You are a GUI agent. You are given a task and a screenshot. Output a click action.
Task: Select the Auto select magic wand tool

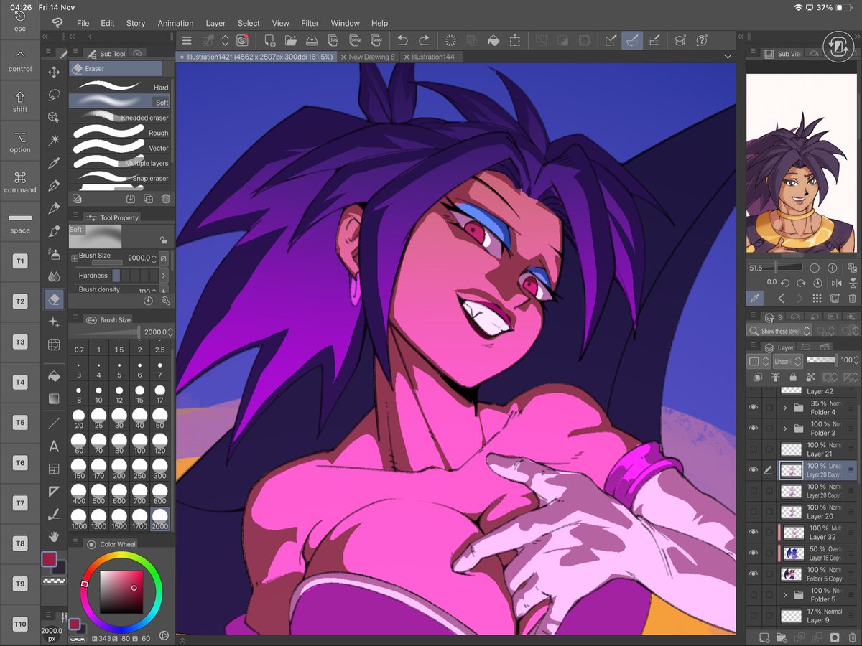(54, 140)
